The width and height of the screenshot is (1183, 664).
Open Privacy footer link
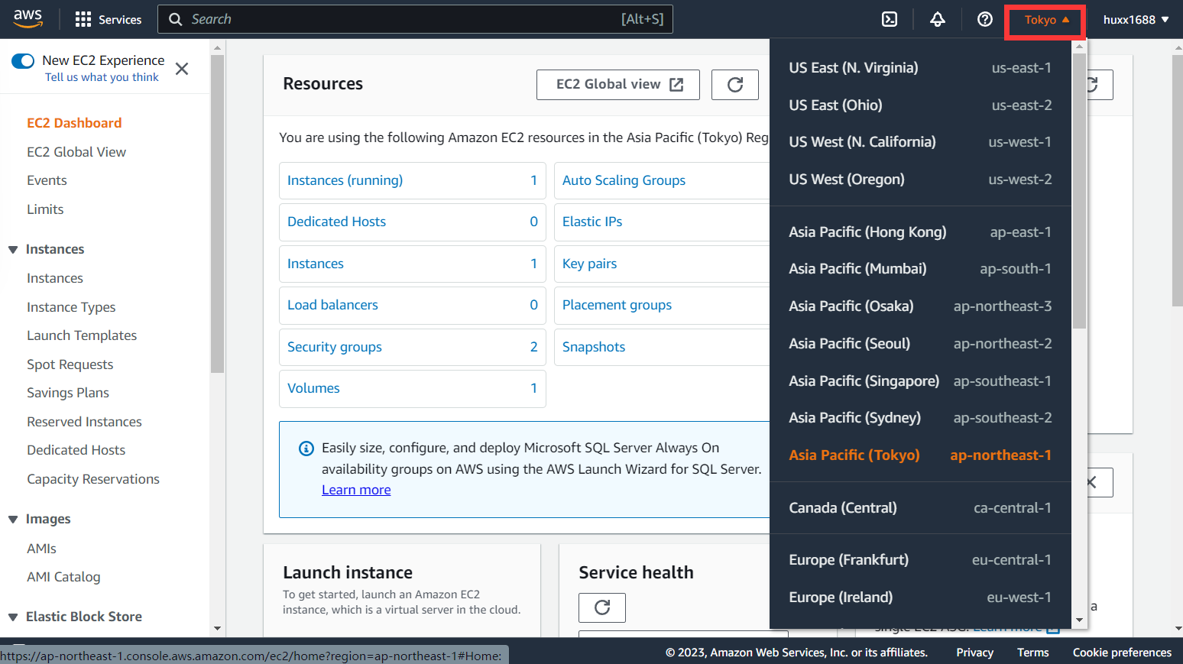(x=974, y=653)
